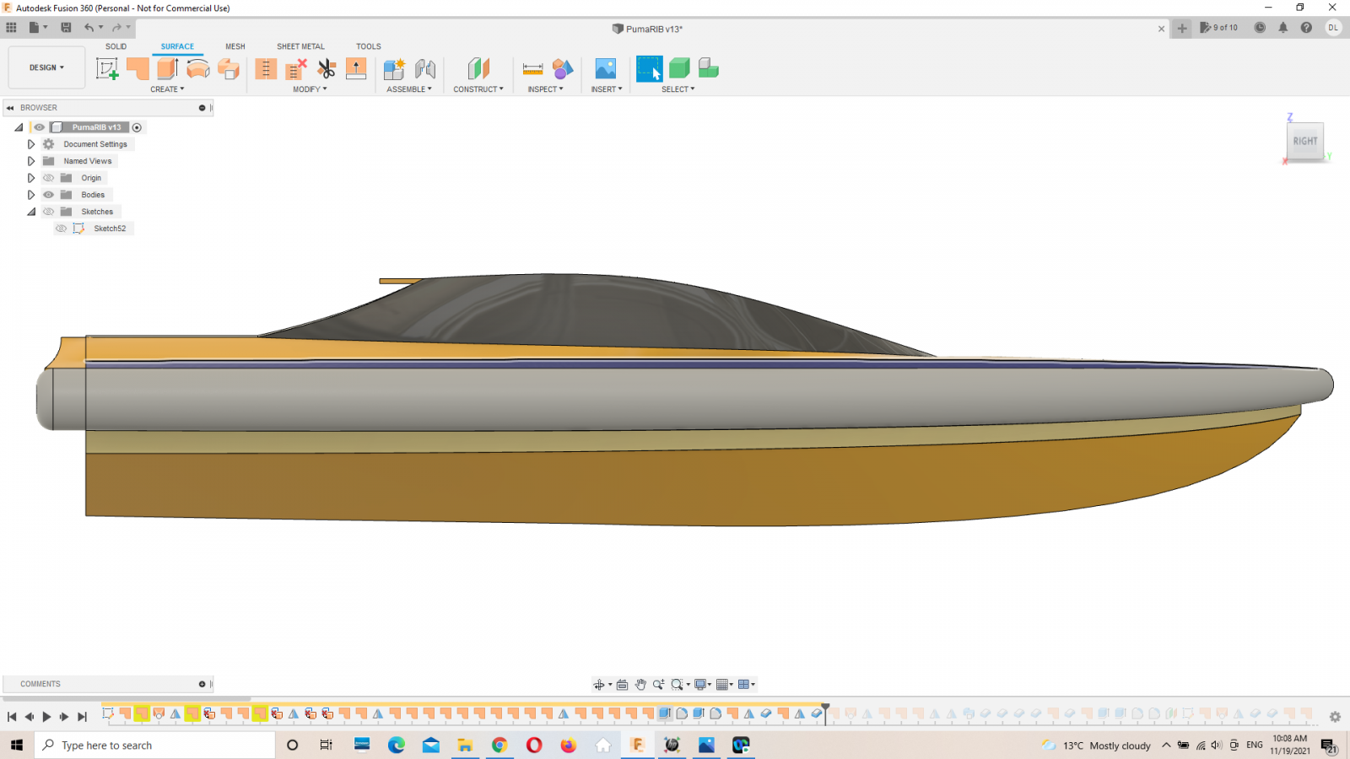Click the Insert image canvas icon
1350x759 pixels.
(x=606, y=68)
